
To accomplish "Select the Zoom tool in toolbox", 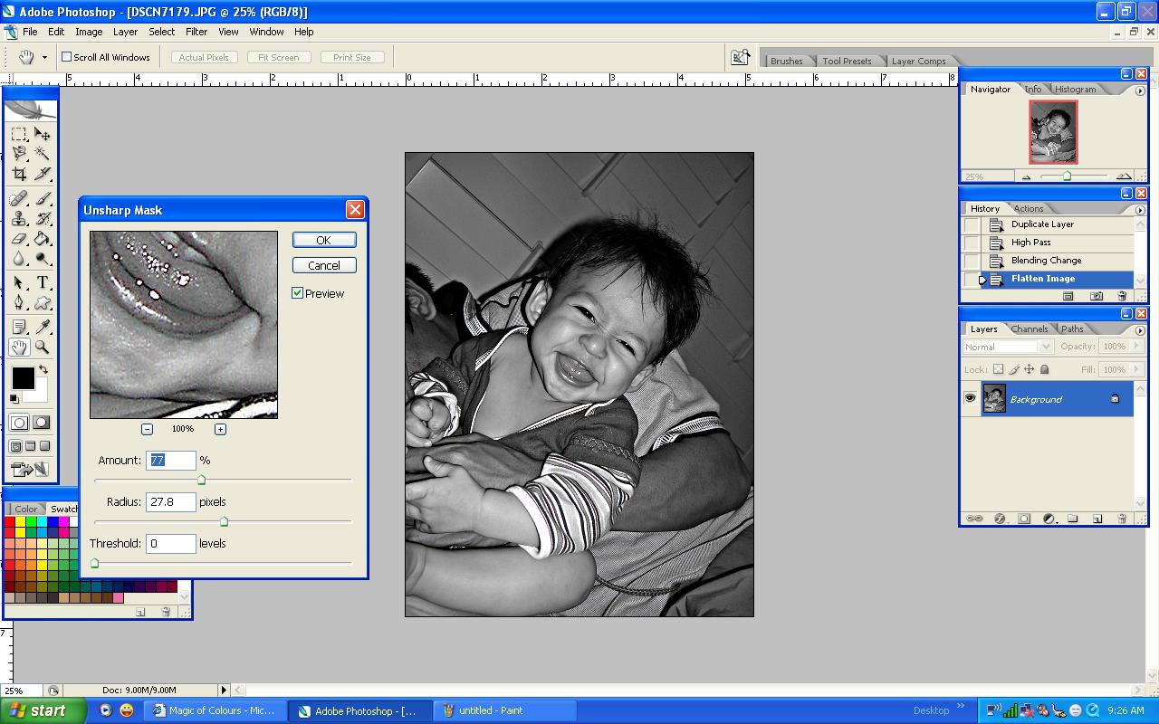I will 42,347.
